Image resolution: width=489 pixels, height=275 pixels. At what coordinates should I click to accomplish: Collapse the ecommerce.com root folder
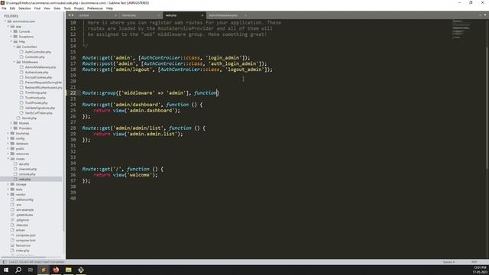[x=5, y=21]
